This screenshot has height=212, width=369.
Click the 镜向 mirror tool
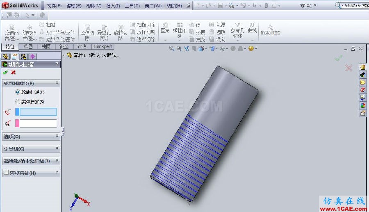tap(217, 39)
